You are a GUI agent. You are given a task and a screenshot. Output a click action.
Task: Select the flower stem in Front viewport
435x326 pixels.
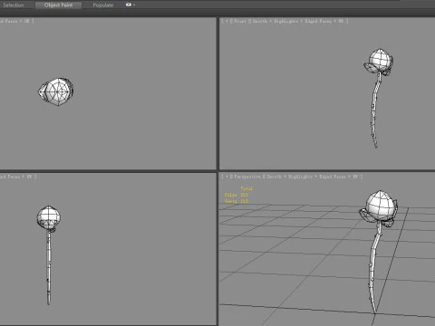374,110
